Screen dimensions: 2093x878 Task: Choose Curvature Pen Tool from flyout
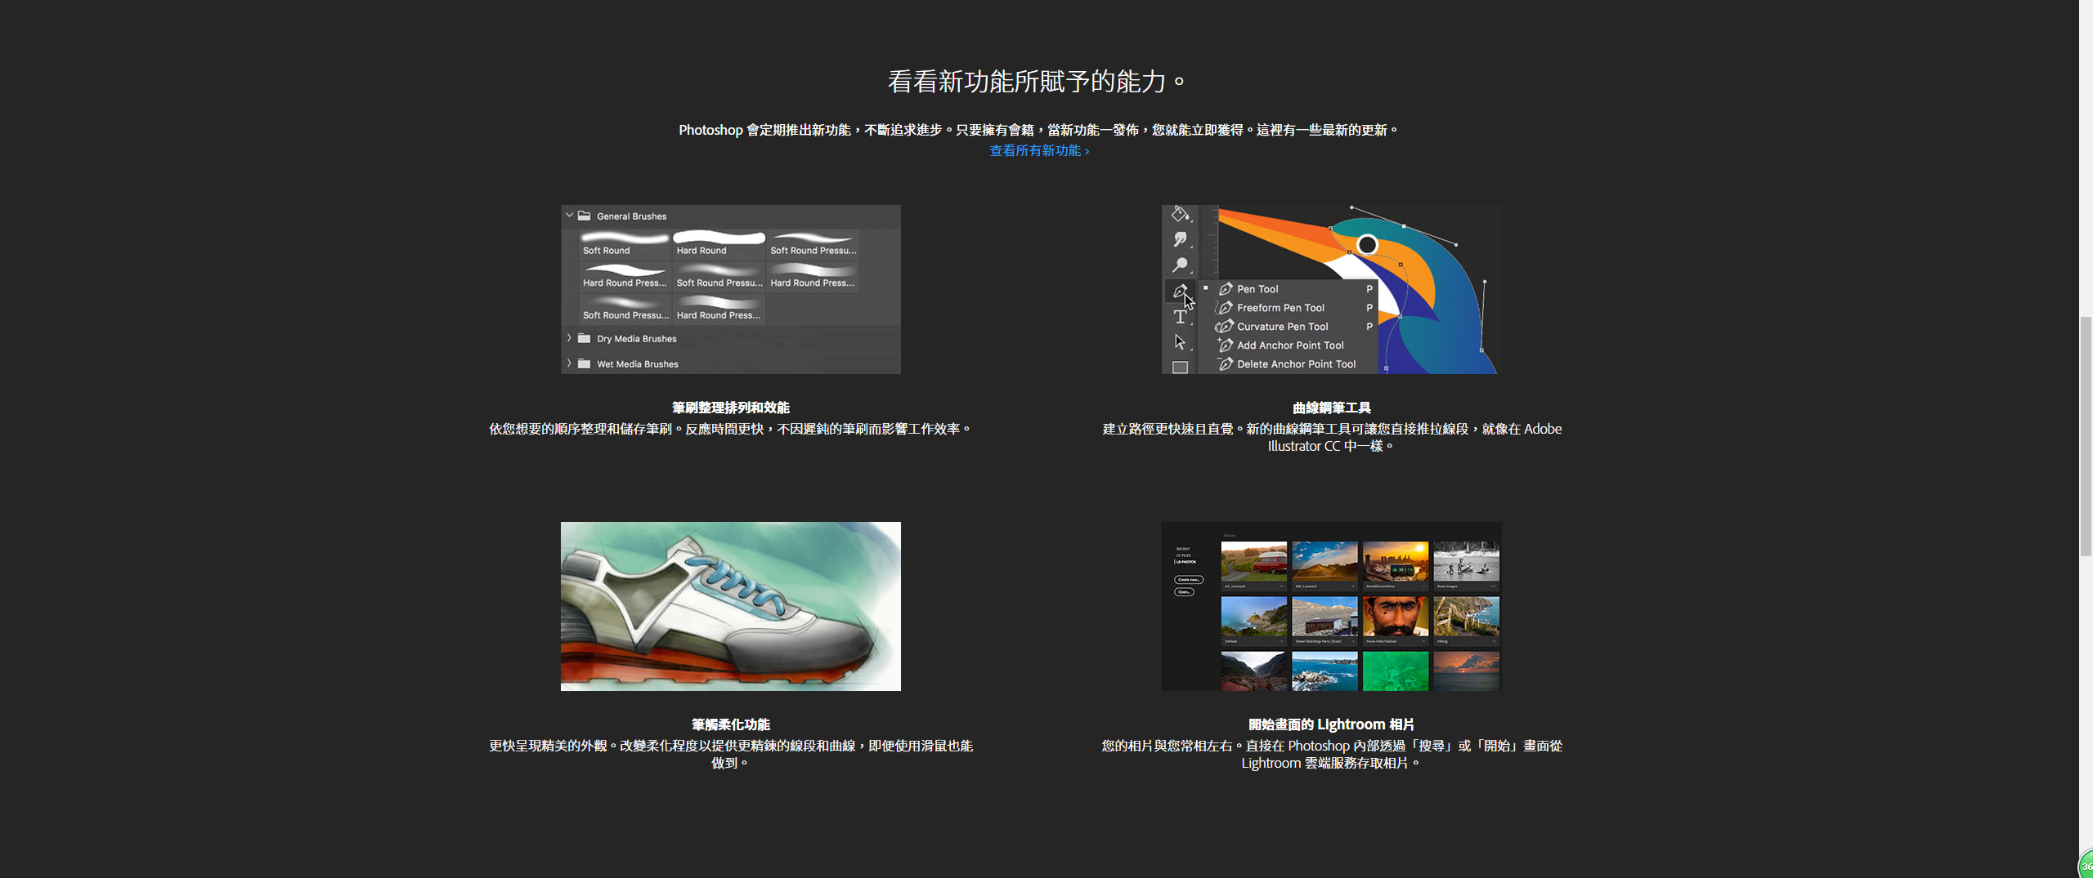coord(1282,327)
